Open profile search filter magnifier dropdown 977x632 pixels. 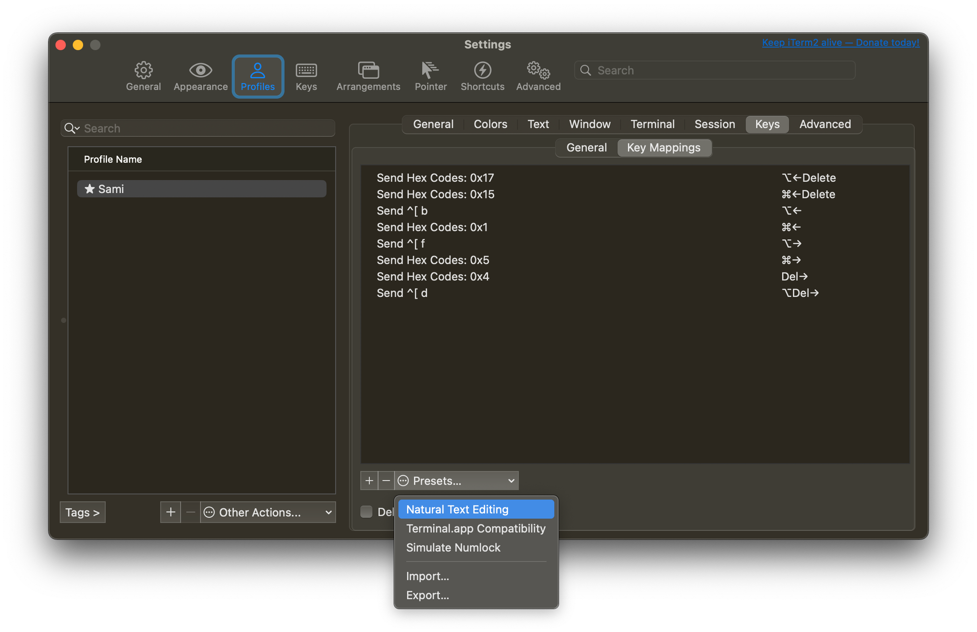coord(72,128)
